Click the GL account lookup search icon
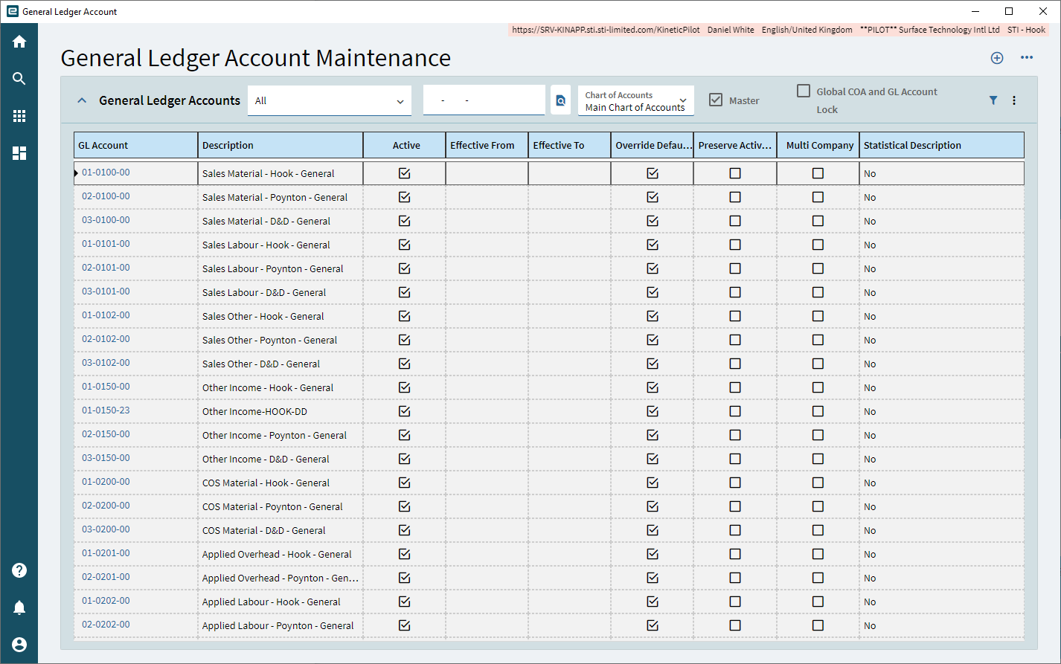The width and height of the screenshot is (1061, 664). [x=560, y=100]
